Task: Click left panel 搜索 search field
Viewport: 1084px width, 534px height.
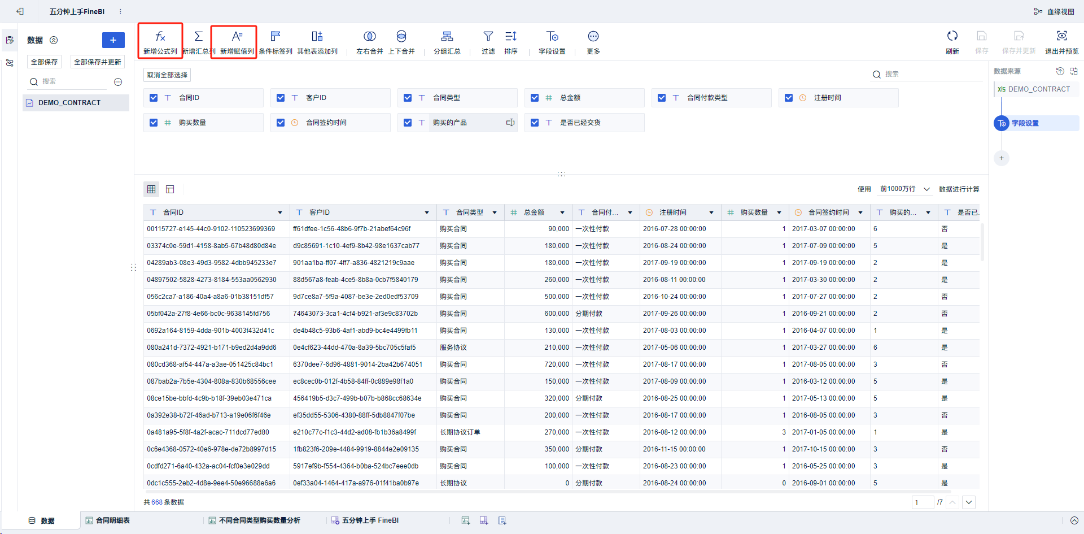Action: pyautogui.click(x=68, y=82)
